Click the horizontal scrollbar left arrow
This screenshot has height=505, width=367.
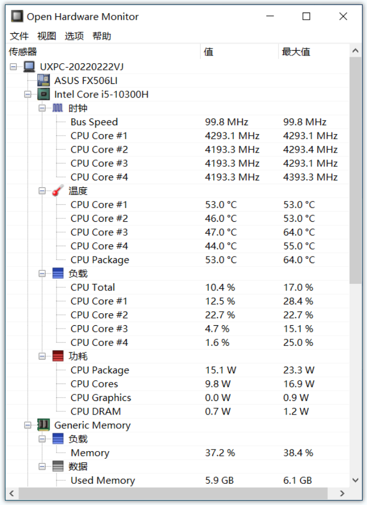(12, 493)
